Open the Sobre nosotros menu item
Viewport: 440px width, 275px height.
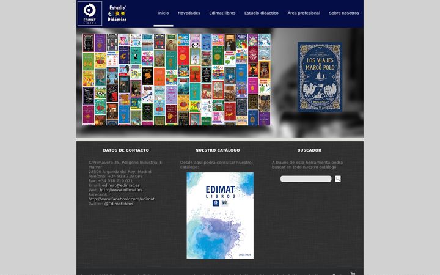[343, 13]
